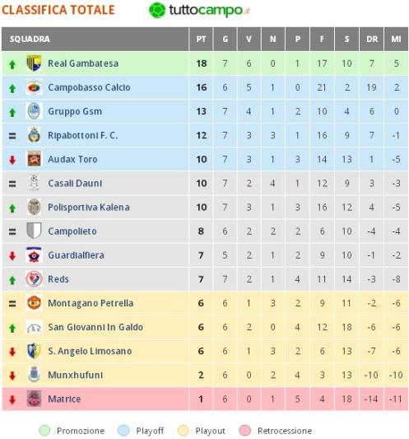This screenshot has width=409, height=439.
Task: Click the Real Gambatesa team crest
Action: tap(34, 63)
